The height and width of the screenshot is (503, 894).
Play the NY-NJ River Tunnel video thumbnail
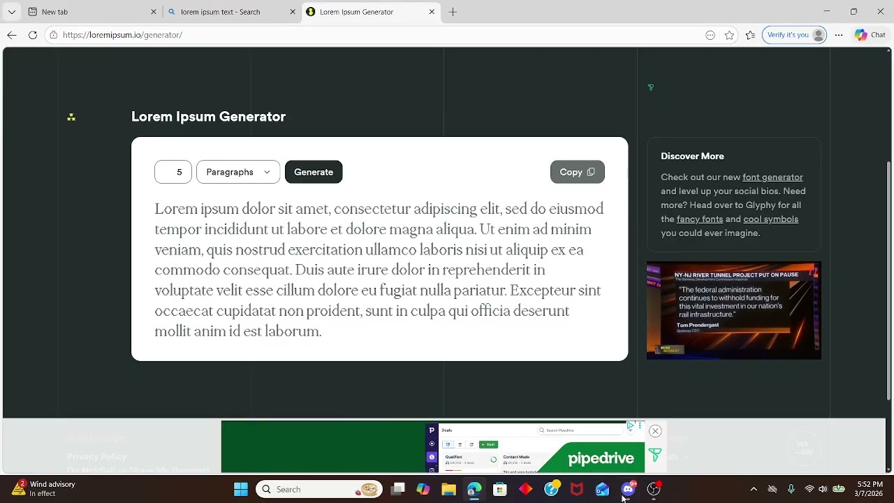pyautogui.click(x=733, y=310)
